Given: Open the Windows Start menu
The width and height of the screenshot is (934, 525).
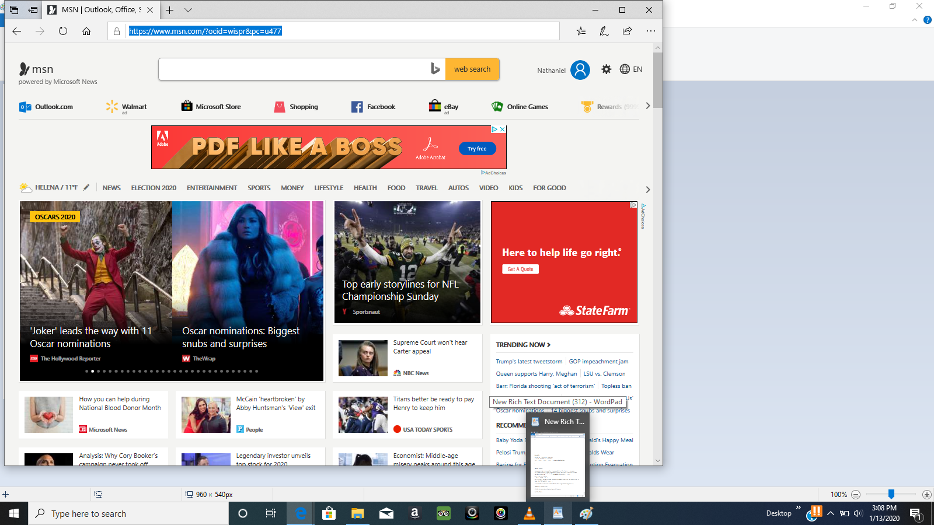Looking at the screenshot, I should coord(14,513).
